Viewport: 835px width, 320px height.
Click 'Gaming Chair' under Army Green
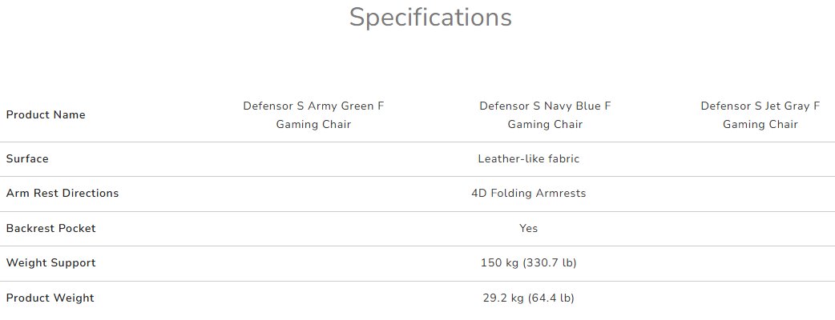(313, 124)
